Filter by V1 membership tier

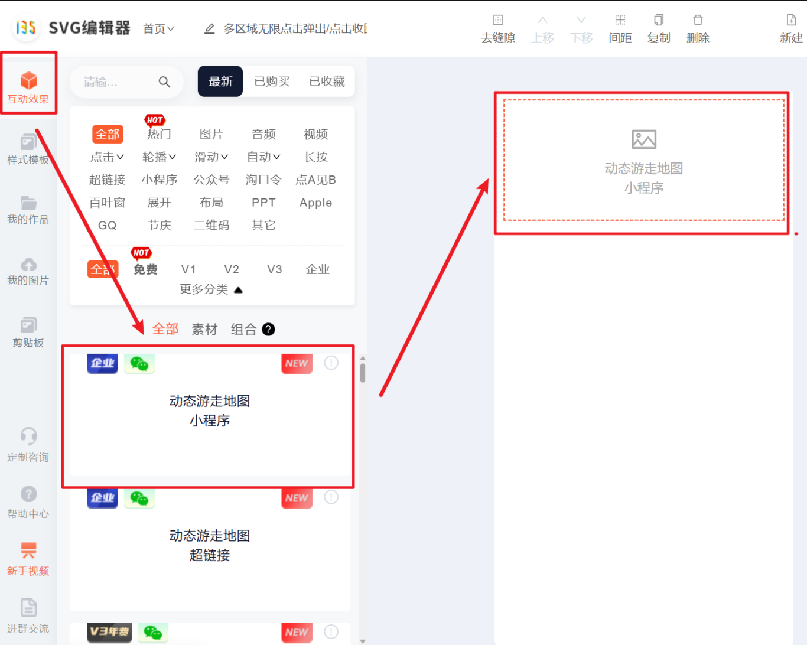[x=188, y=269]
